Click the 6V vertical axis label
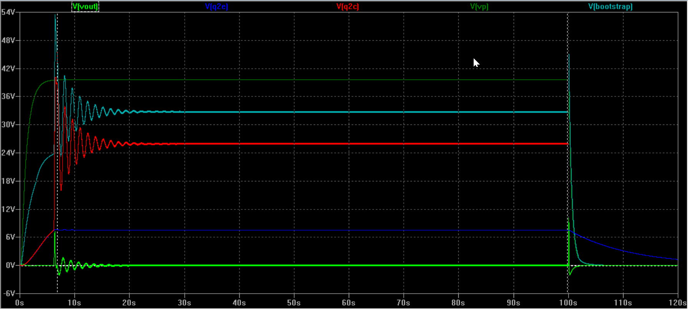 click(10, 237)
